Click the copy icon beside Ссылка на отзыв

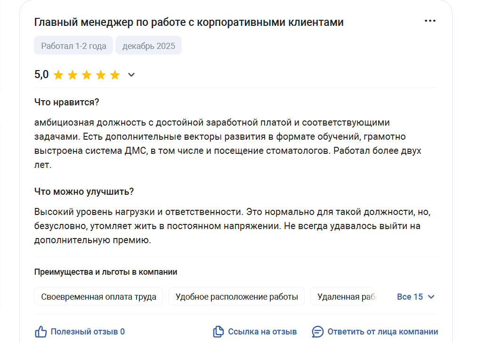tap(218, 332)
